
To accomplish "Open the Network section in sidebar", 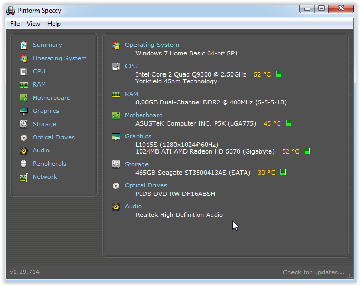I will coord(45,177).
